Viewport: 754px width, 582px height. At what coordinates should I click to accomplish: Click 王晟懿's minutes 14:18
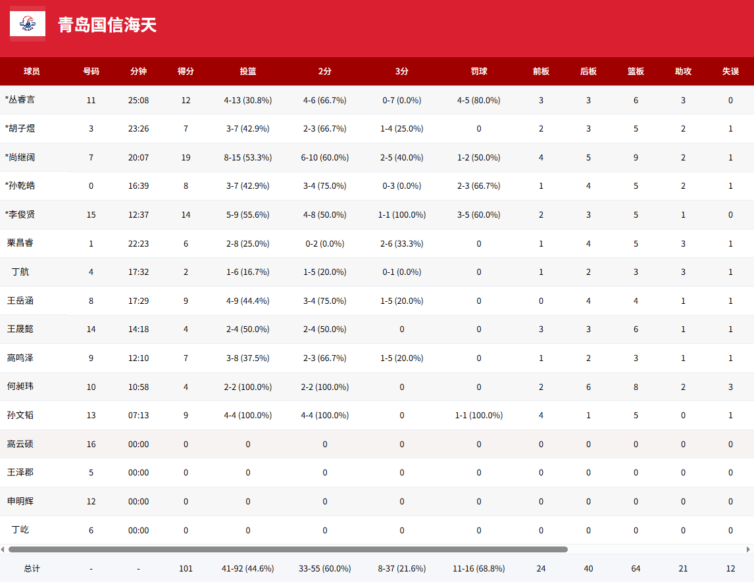(x=138, y=329)
